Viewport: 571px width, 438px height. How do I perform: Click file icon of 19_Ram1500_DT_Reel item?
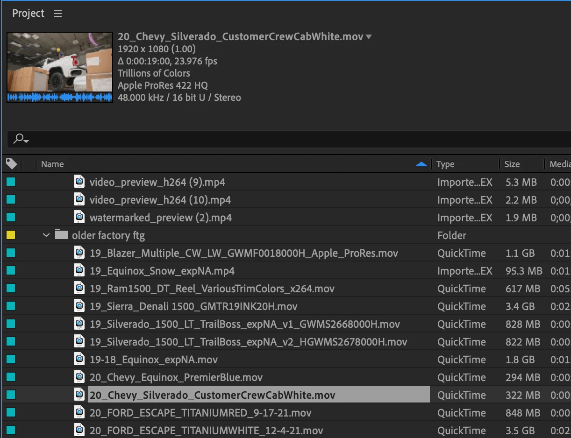click(80, 288)
